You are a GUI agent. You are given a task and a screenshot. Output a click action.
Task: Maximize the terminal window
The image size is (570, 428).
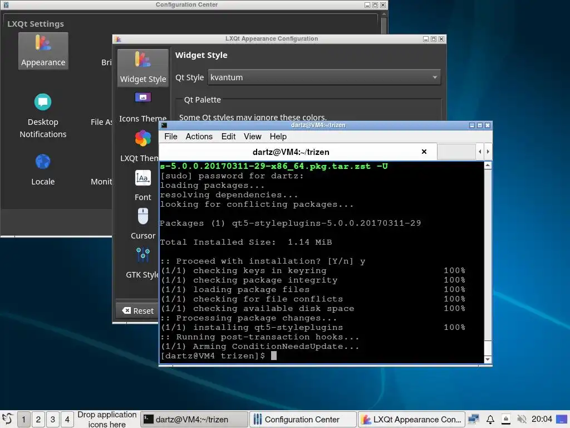pyautogui.click(x=480, y=125)
